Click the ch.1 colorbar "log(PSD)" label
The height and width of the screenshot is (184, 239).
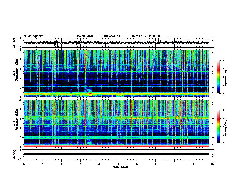tap(226, 78)
